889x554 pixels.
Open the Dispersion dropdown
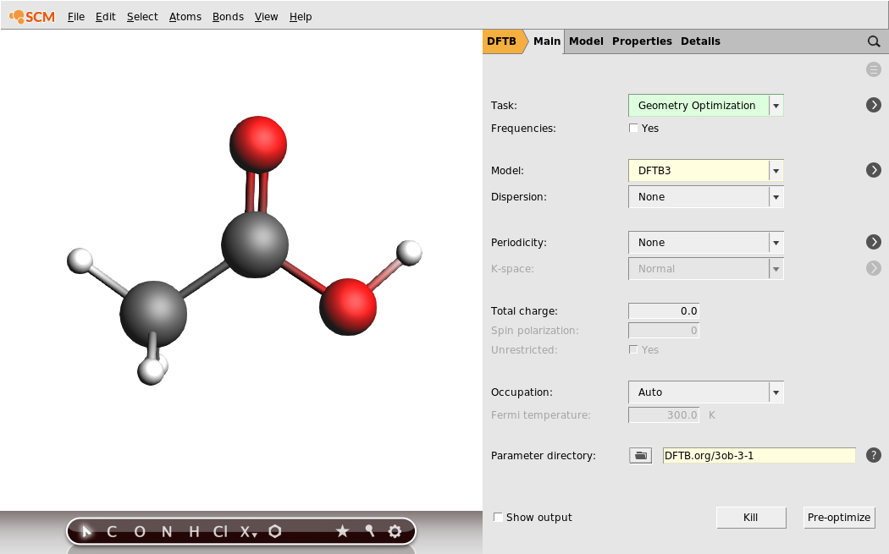coord(706,197)
